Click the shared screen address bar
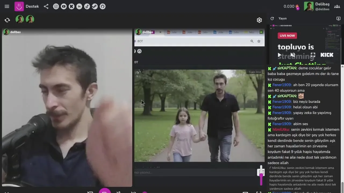The image size is (344, 193). tap(199, 41)
